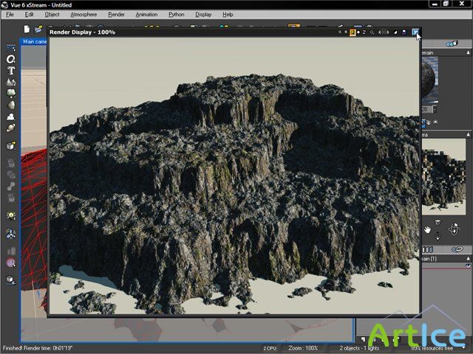
Task: Click the cloud/plant object icon
Action: pyautogui.click(x=11, y=94)
